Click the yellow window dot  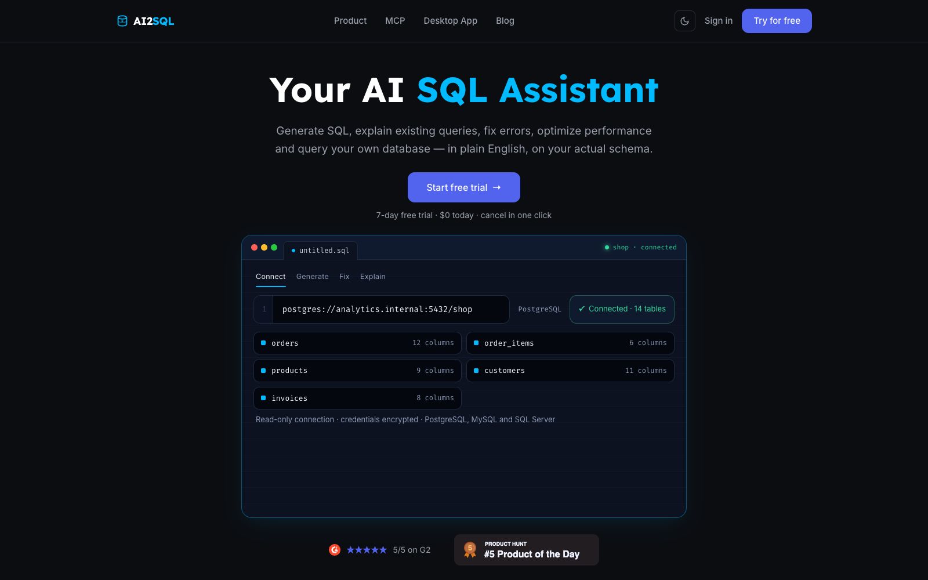pos(264,247)
